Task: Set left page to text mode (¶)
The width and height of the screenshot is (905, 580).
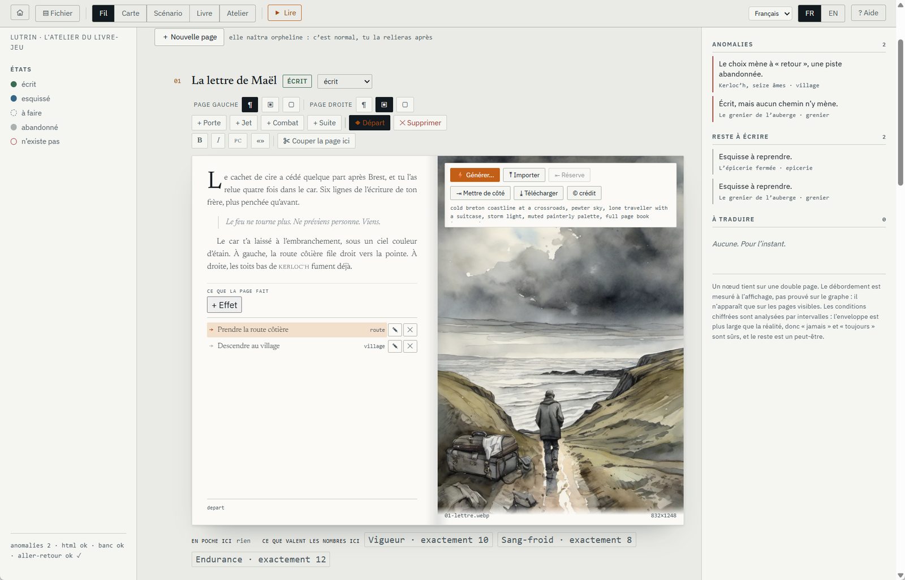Action: [250, 105]
